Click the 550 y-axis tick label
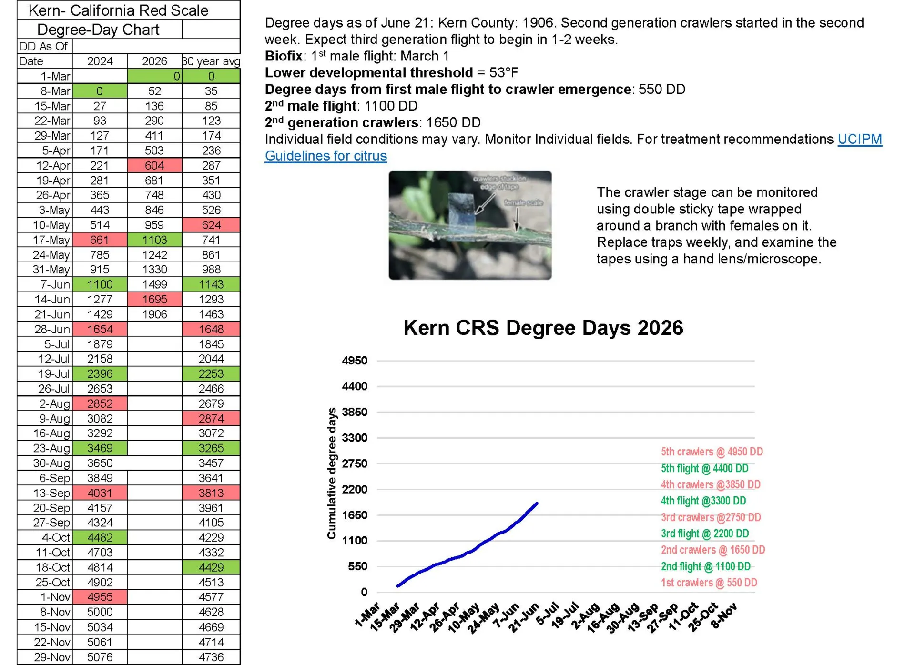This screenshot has width=915, height=665. pyautogui.click(x=358, y=566)
